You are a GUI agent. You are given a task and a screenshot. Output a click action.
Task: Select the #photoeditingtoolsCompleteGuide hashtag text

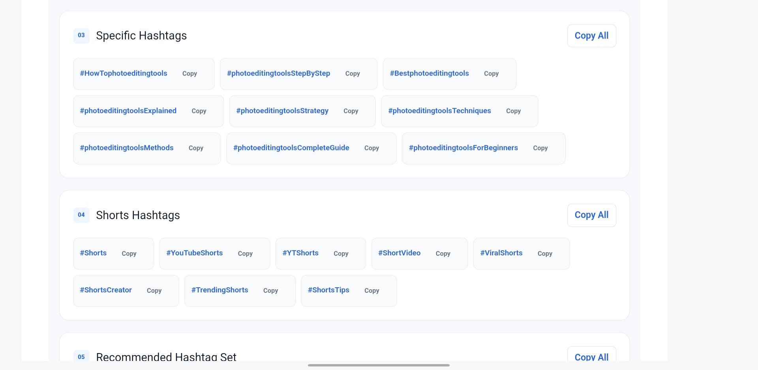pos(291,148)
